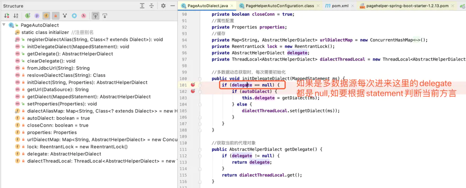Toggle Show Properties filter in Structure
This screenshot has height=188, width=466.
[37, 16]
